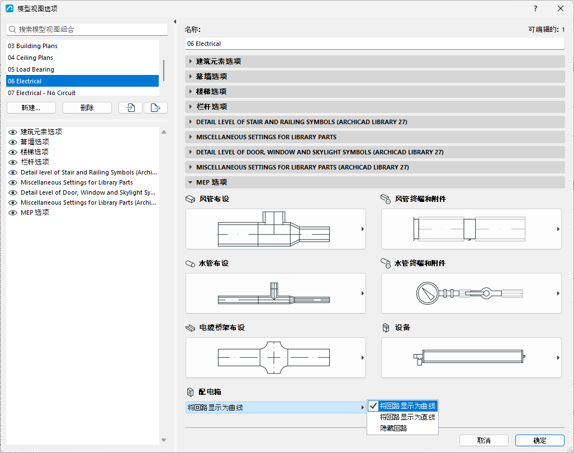Select 将回路显示为曲线 menu option
The width and height of the screenshot is (574, 453).
pos(402,406)
